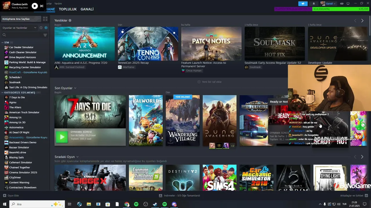Screen dimensions: 371x208
Task: Open Dune Awakening cover in recent games
Action: pos(219,120)
